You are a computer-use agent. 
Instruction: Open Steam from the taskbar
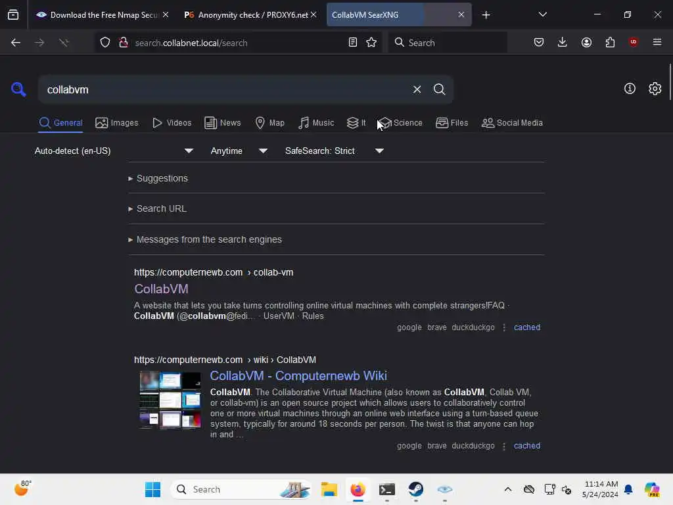415,489
